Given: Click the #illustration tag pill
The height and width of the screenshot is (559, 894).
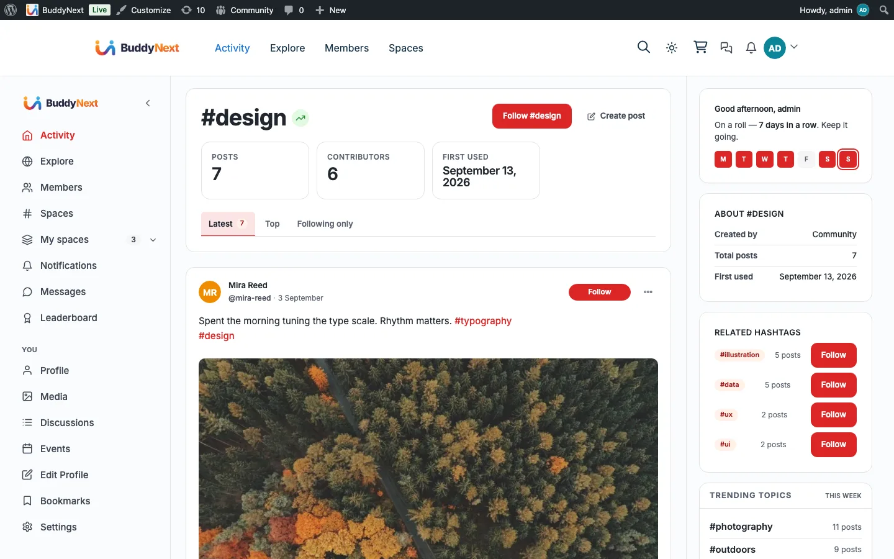Looking at the screenshot, I should (739, 355).
